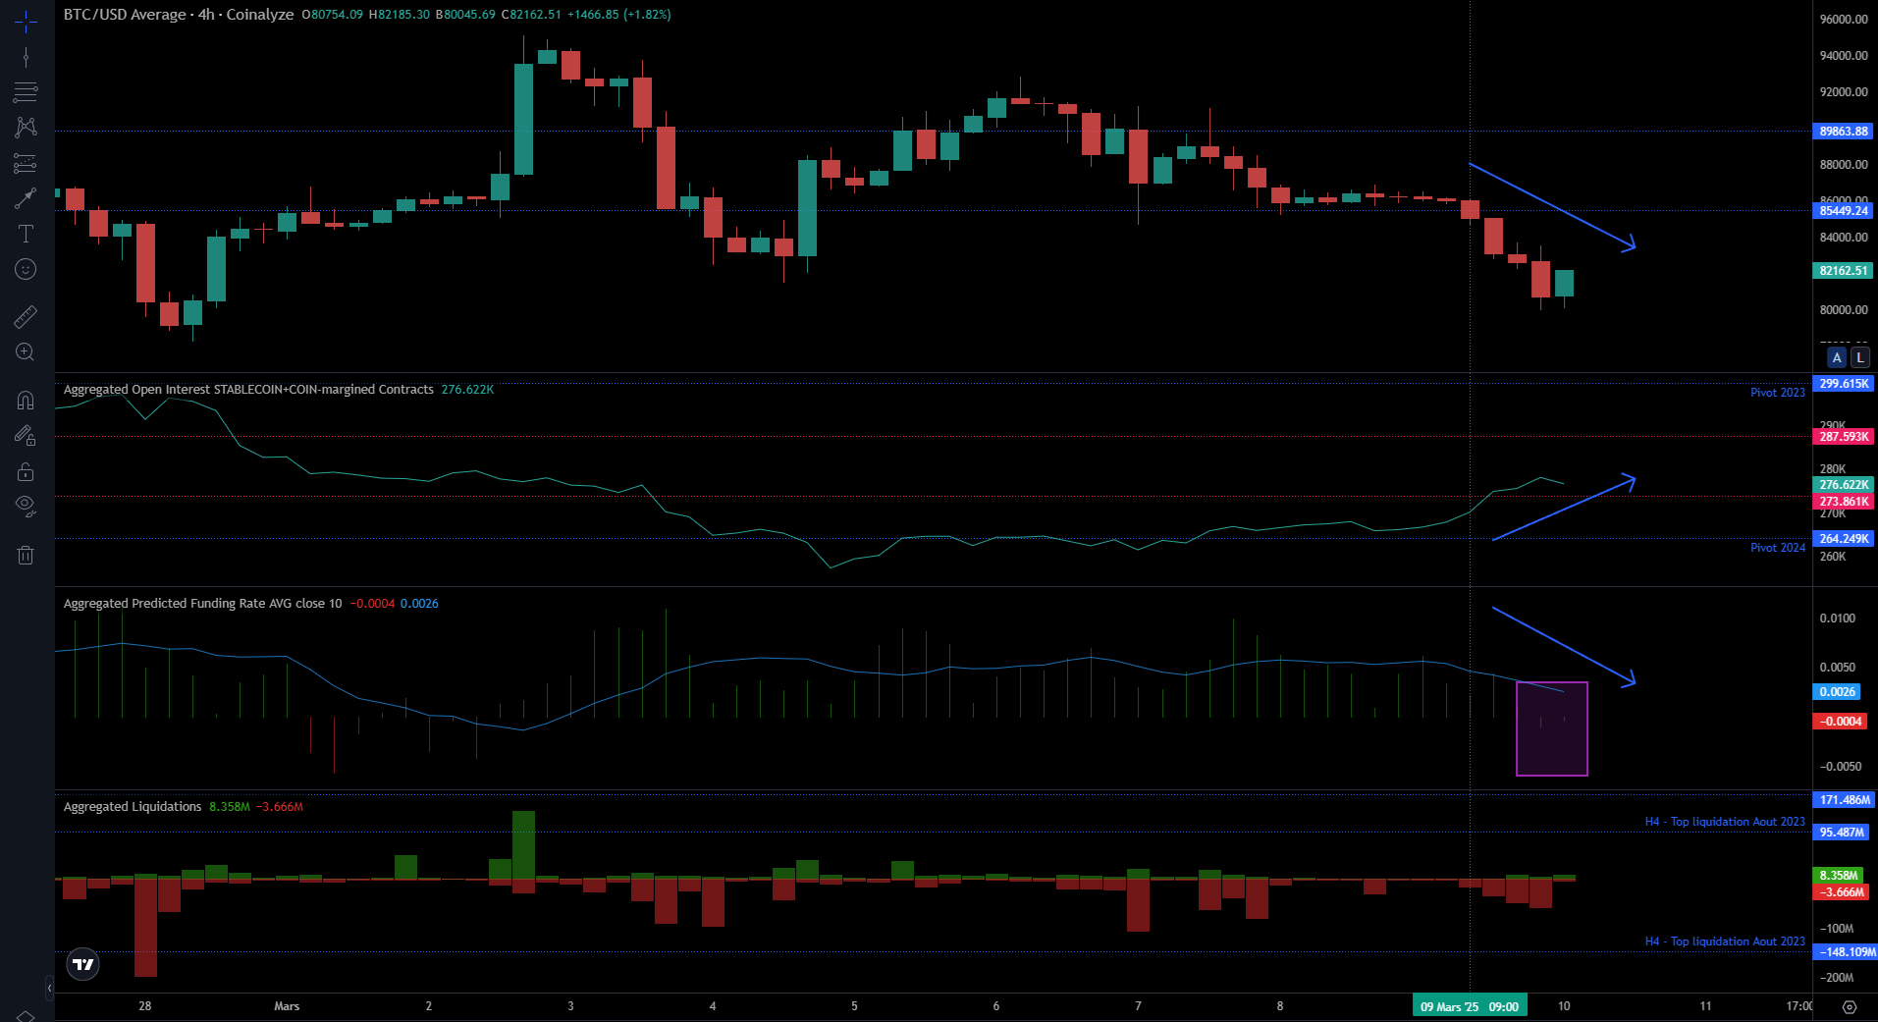
Task: Toggle auto price scale with the A button
Action: [1836, 357]
